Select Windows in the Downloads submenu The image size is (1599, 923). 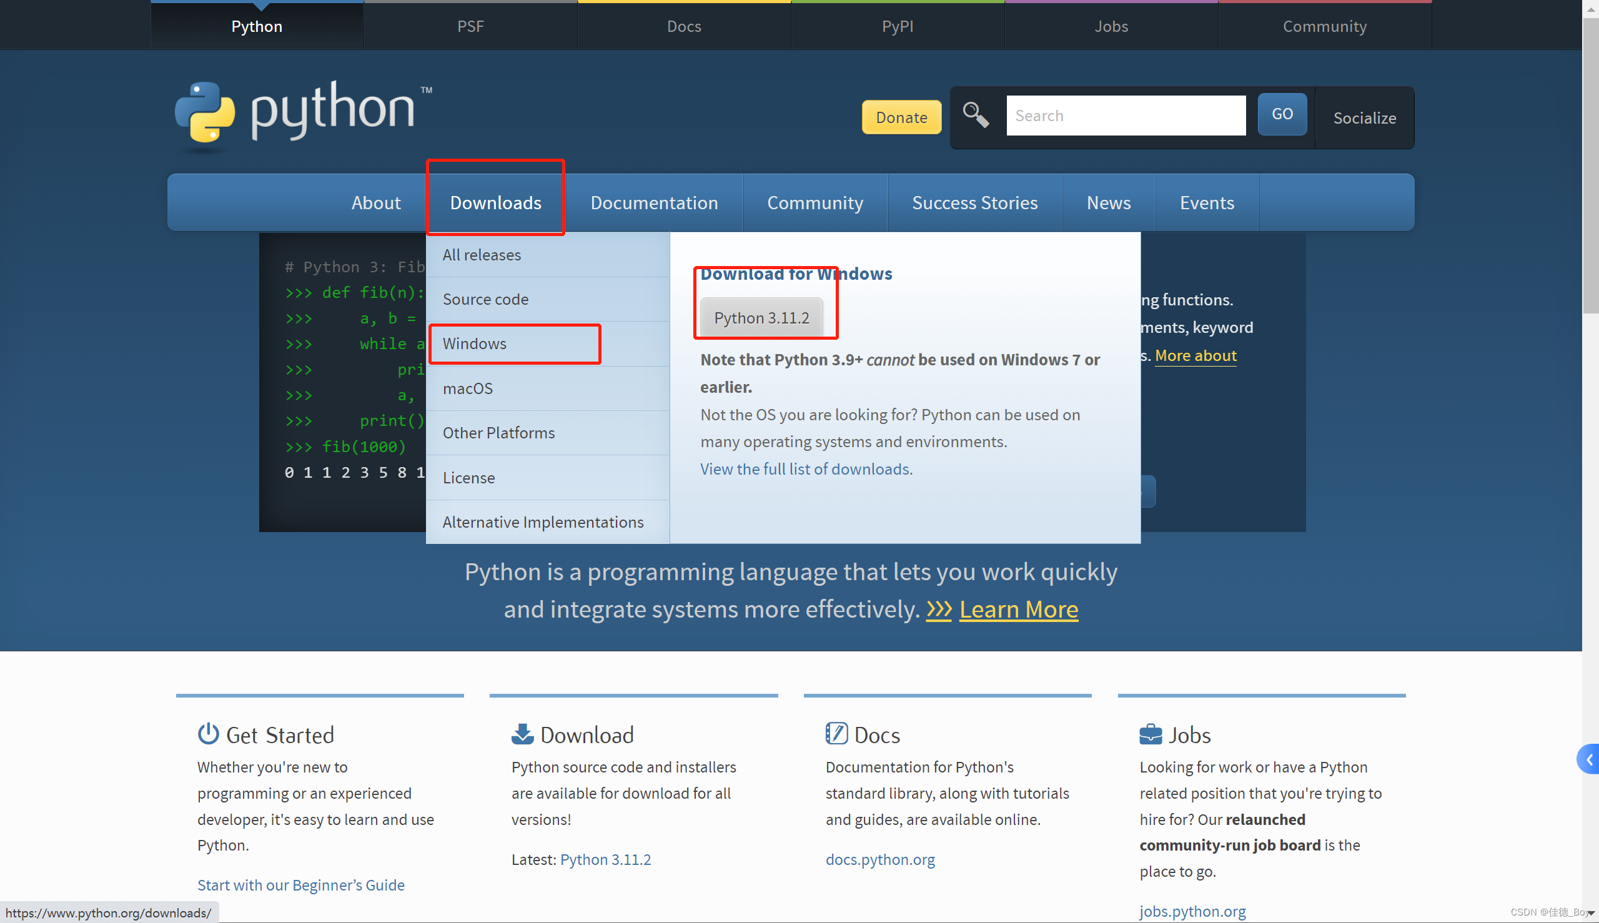click(x=474, y=343)
